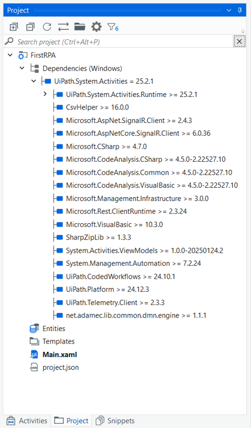The width and height of the screenshot is (251, 428).
Task: Open Project Settings gear icon
Action: pos(96,27)
